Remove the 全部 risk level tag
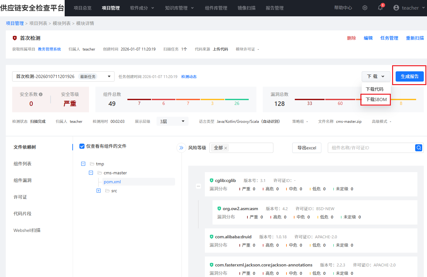This screenshot has height=277, width=427. point(226,148)
